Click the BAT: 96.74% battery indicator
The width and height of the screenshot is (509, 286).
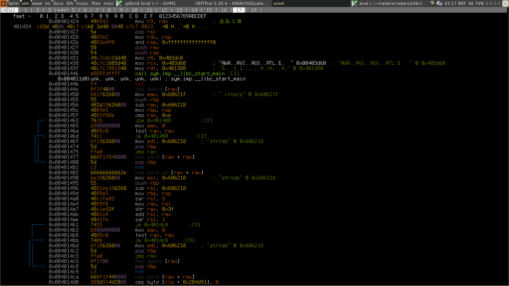[471, 3]
